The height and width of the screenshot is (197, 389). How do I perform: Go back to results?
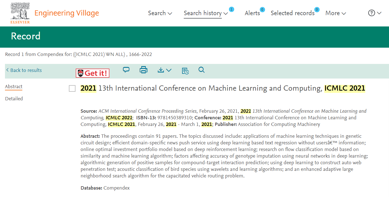pyautogui.click(x=24, y=70)
